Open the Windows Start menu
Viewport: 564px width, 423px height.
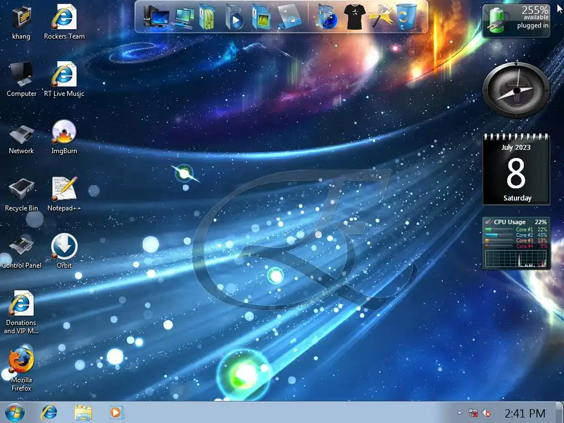pos(15,412)
